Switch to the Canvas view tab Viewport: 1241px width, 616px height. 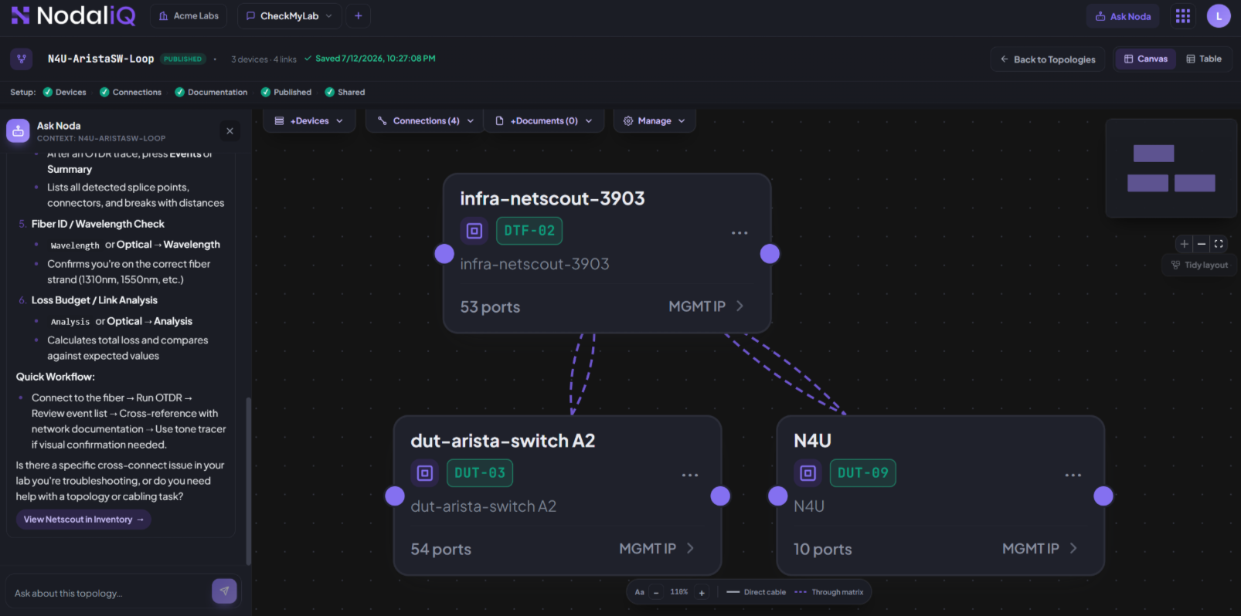[1145, 59]
